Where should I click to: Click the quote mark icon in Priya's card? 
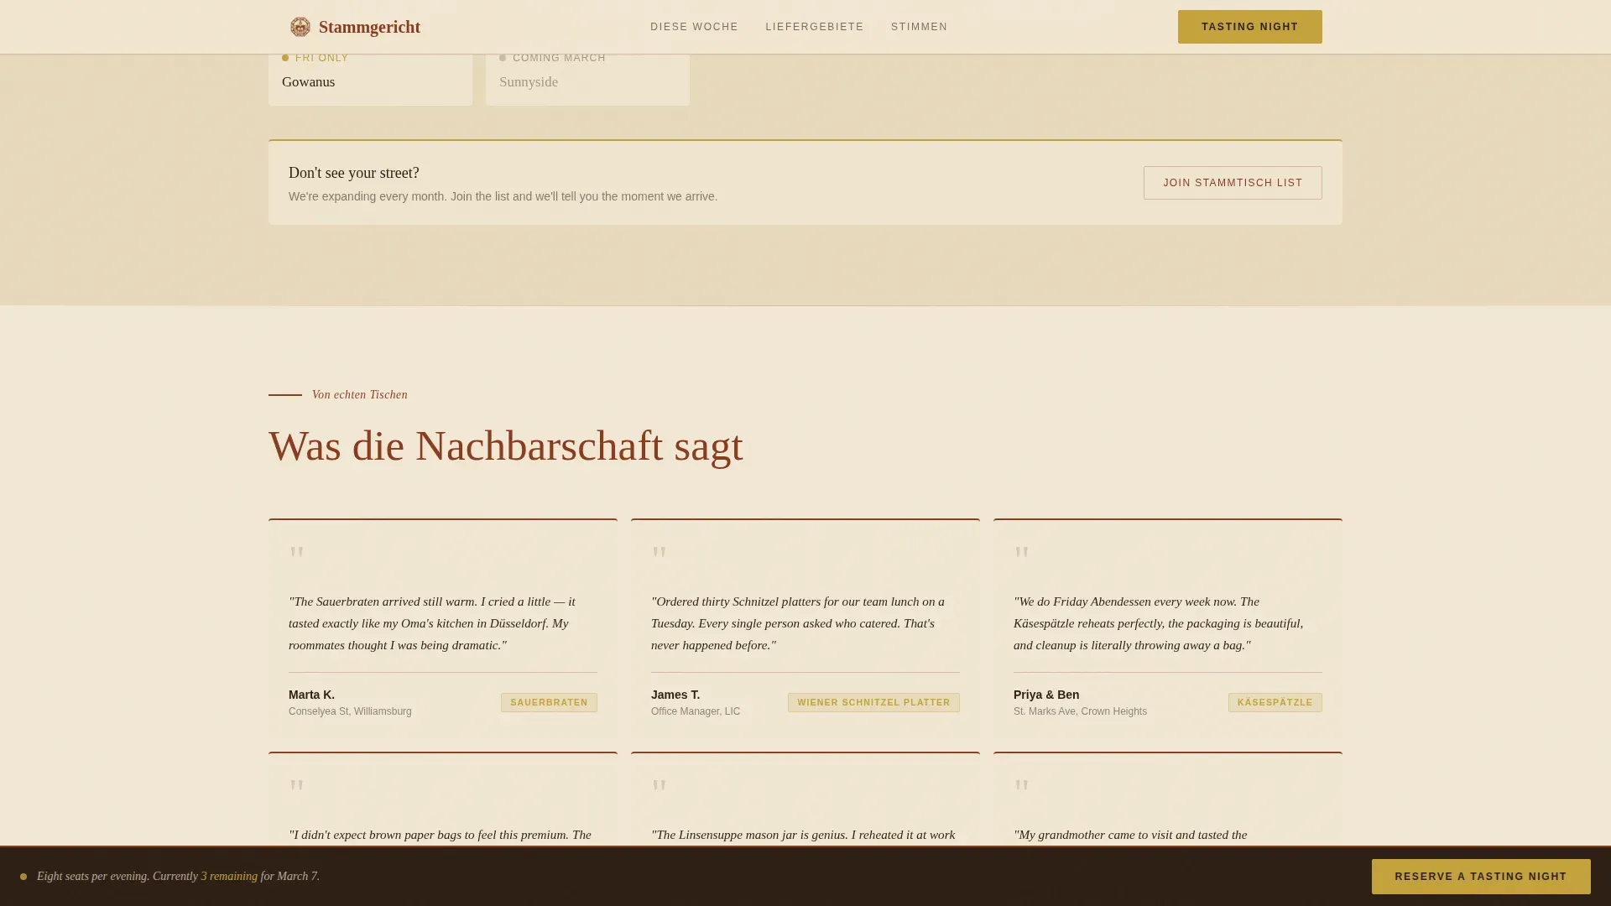pyautogui.click(x=1021, y=553)
